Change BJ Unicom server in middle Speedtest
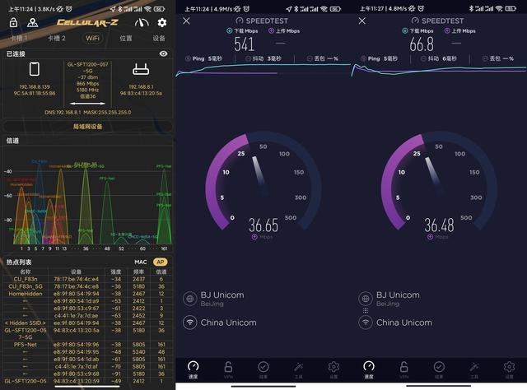527x390 pixels. [x=222, y=299]
